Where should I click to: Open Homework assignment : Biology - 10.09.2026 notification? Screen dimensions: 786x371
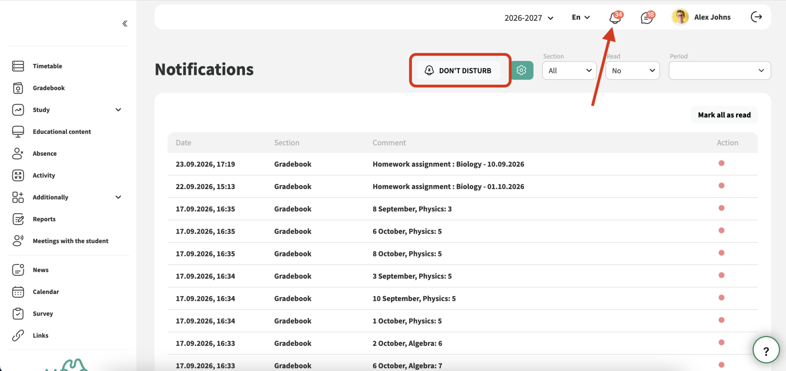click(x=448, y=164)
